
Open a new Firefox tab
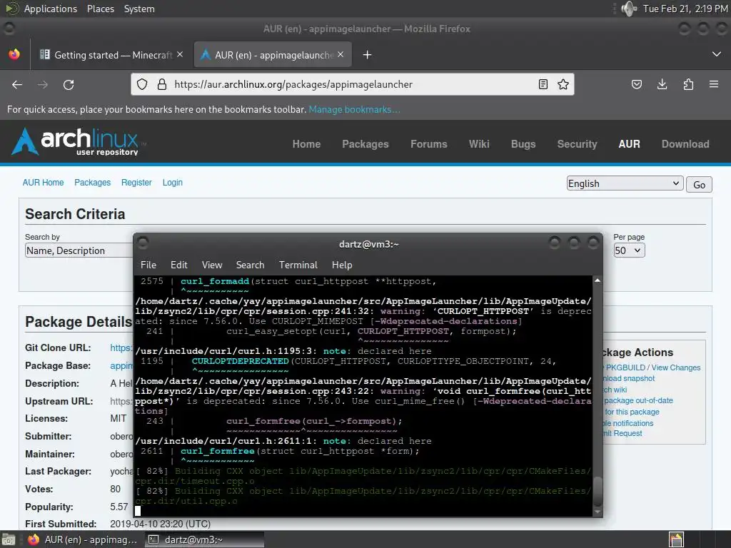(x=368, y=55)
